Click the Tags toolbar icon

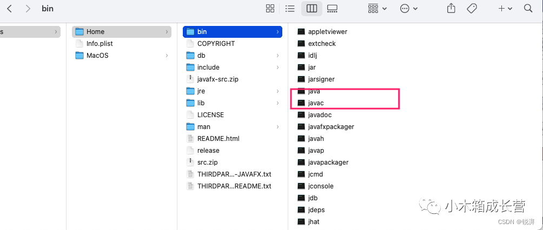(472, 9)
